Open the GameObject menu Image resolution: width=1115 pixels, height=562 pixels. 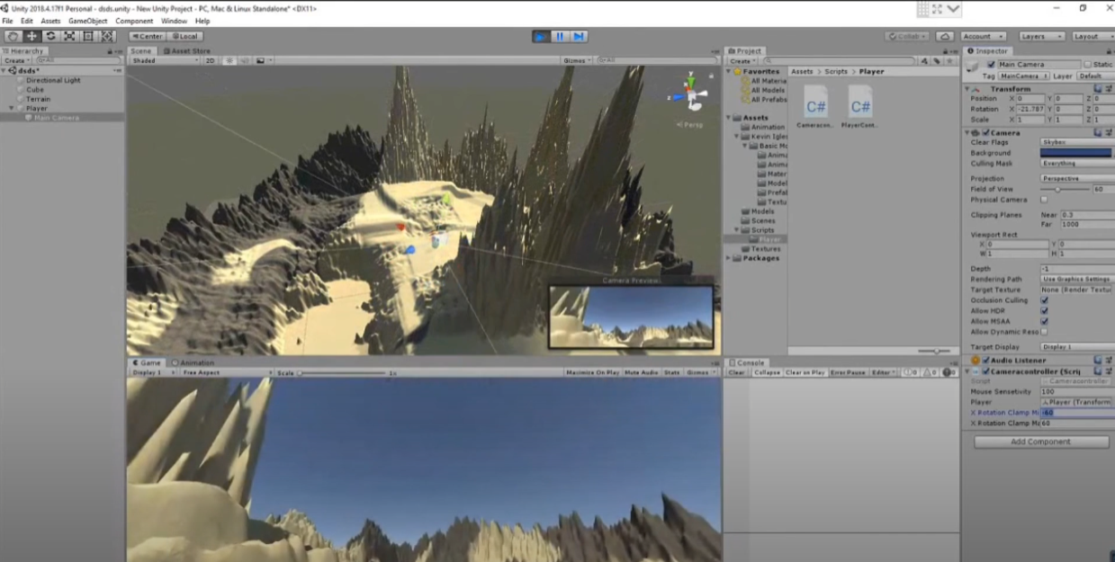tap(87, 21)
